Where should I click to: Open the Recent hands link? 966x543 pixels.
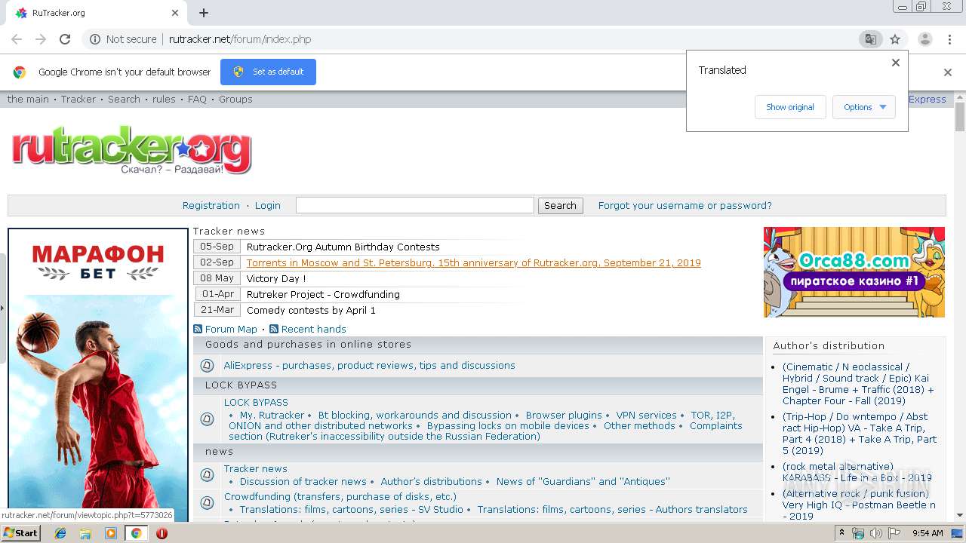point(314,329)
